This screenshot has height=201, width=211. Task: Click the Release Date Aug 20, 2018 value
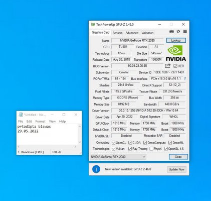[x=121, y=59]
